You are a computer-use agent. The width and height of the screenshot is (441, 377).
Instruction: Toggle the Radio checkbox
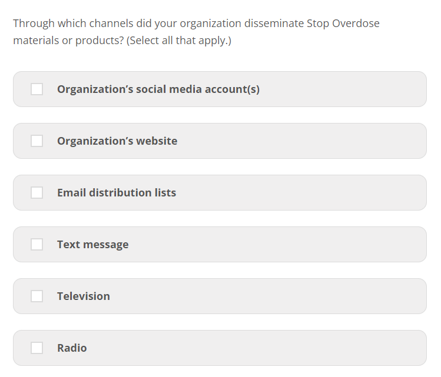[x=37, y=348]
